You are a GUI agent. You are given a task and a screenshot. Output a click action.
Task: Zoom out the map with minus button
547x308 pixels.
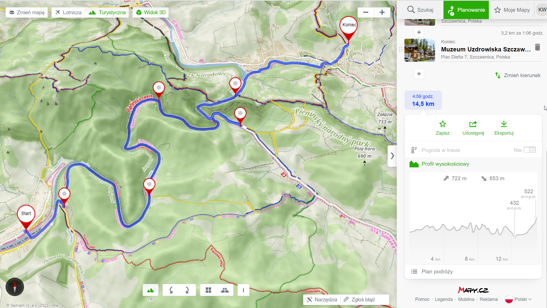click(x=365, y=12)
